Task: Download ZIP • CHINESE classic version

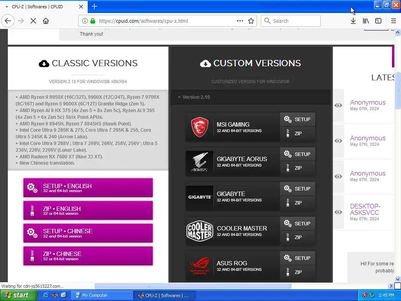Action: click(88, 256)
